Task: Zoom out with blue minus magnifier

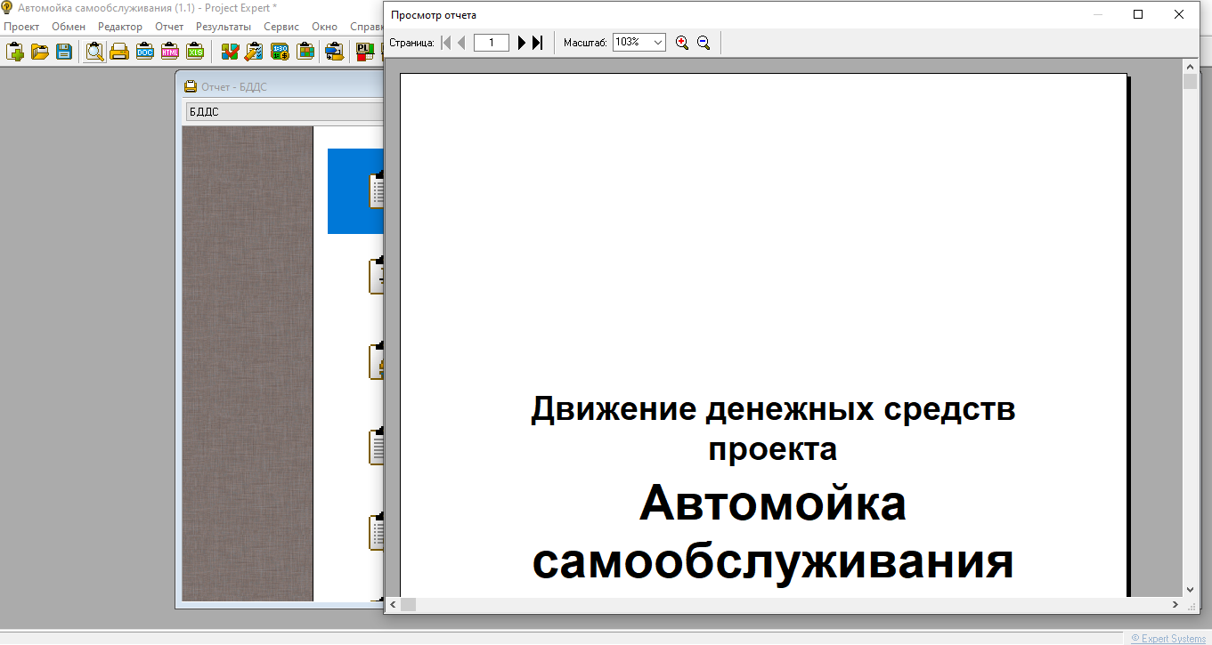Action: tap(704, 43)
